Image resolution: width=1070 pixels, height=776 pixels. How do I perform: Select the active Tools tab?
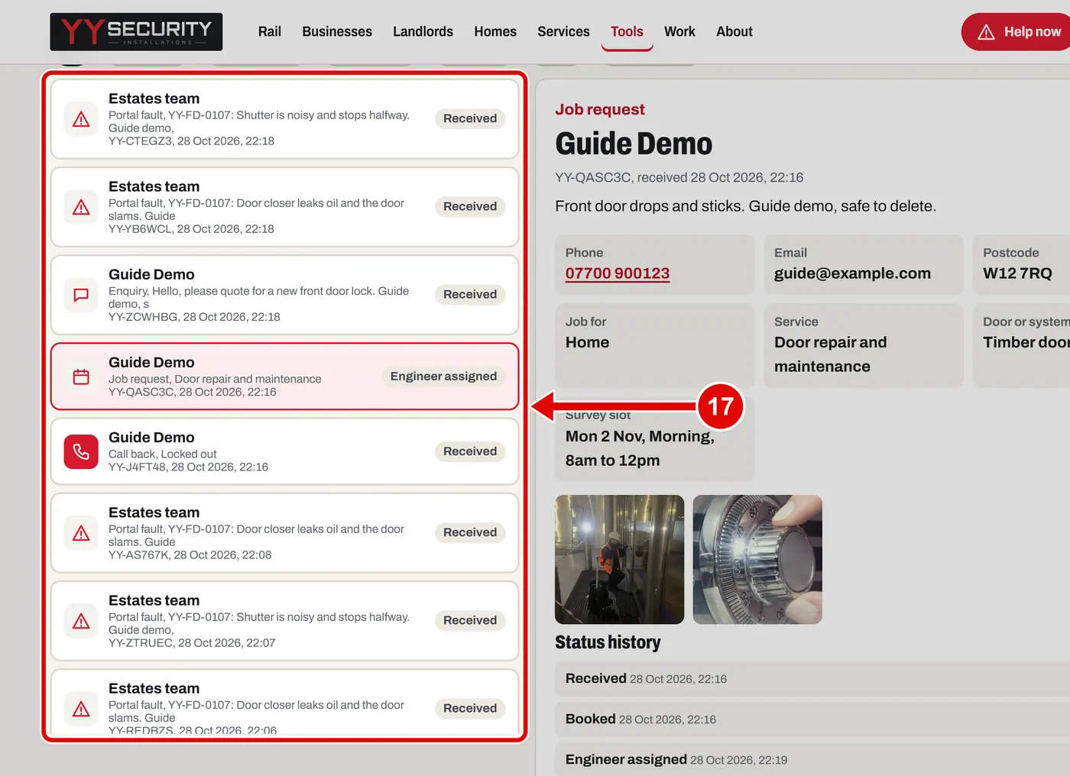click(627, 31)
